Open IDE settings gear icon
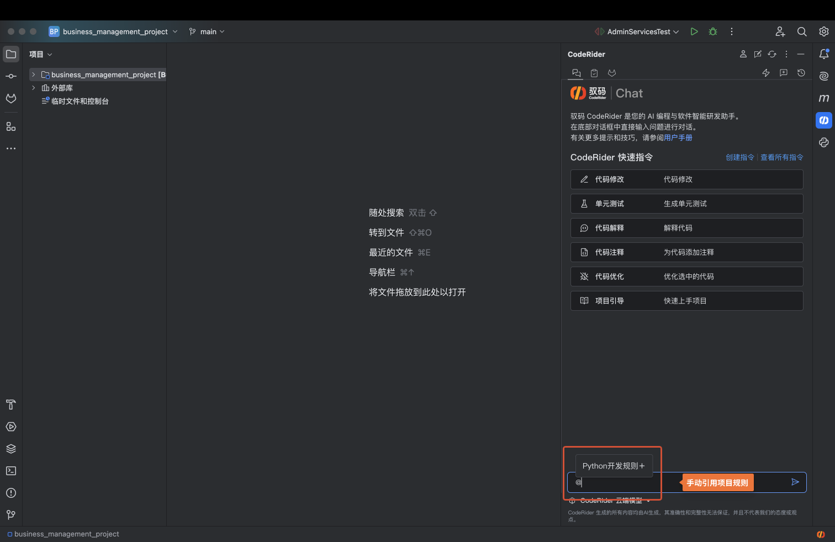The image size is (835, 542). pyautogui.click(x=823, y=31)
